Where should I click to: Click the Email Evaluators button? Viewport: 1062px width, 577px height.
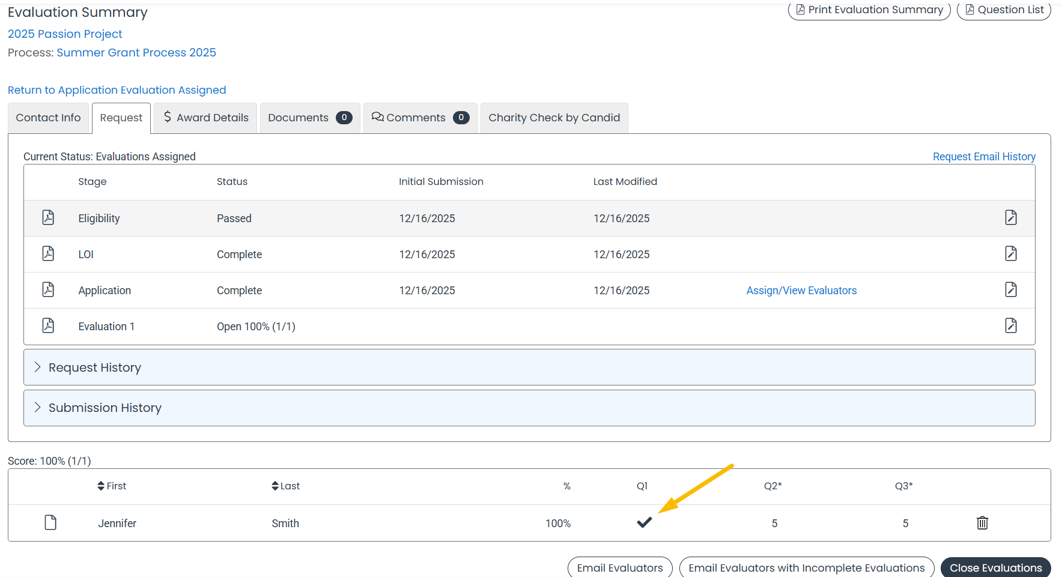[x=620, y=567]
